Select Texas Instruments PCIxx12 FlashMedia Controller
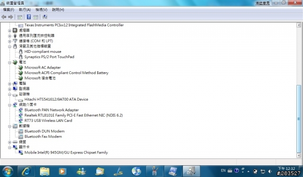The height and width of the screenshot is (177, 303). [x=74, y=25]
